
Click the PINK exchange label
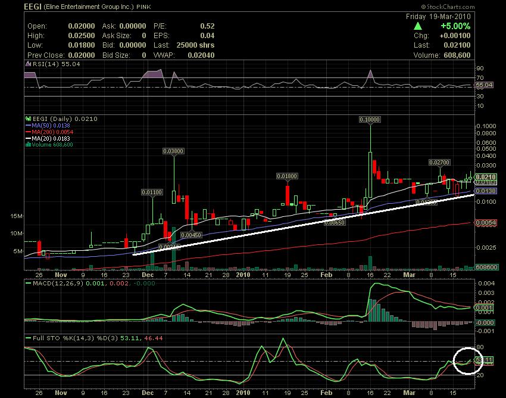tap(143, 7)
